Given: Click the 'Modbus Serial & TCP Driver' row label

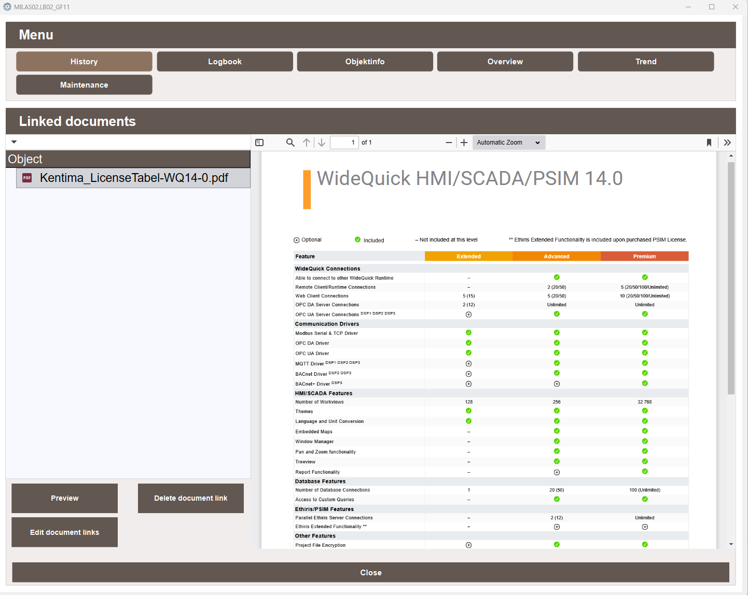Looking at the screenshot, I should (327, 333).
